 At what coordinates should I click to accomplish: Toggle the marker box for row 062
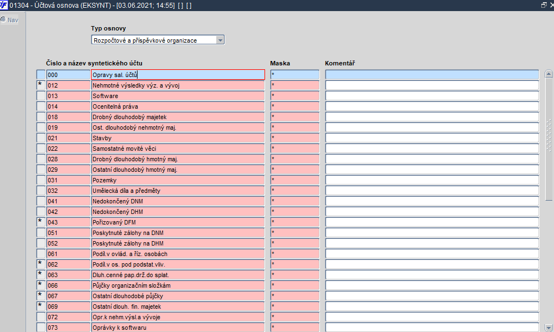pyautogui.click(x=41, y=264)
